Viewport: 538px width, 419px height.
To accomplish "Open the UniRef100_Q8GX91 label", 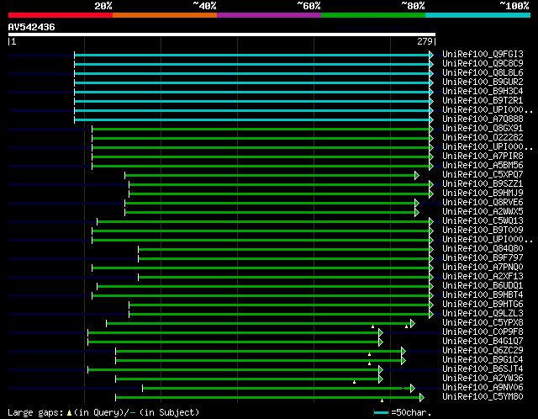I will tap(483, 129).
